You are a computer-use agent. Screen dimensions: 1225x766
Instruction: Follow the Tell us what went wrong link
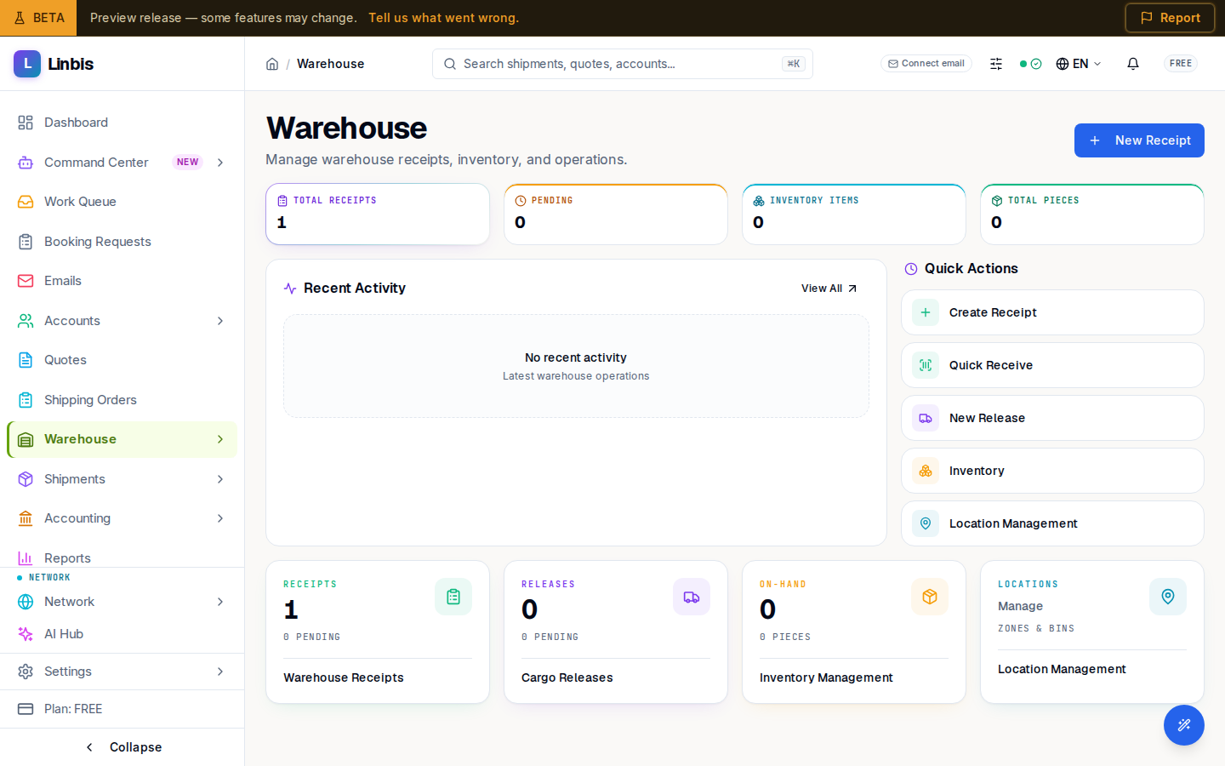coord(443,18)
